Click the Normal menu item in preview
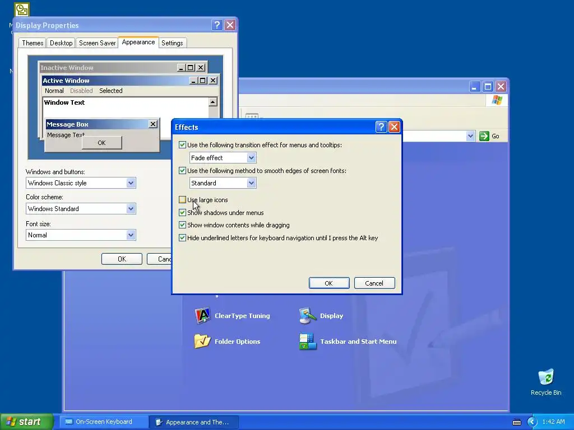Image resolution: width=574 pixels, height=430 pixels. tap(54, 91)
